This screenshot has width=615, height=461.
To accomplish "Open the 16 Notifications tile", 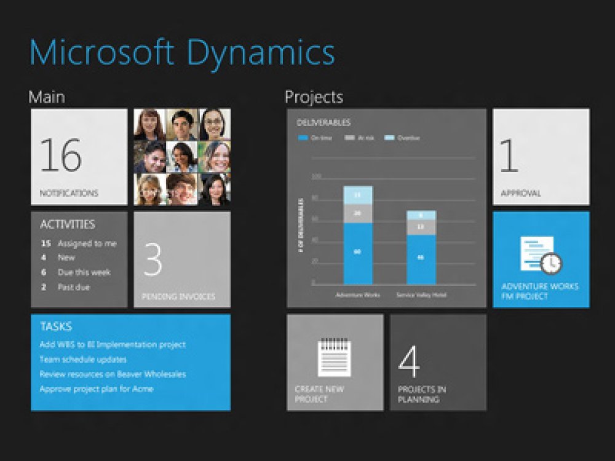I will pos(79,156).
